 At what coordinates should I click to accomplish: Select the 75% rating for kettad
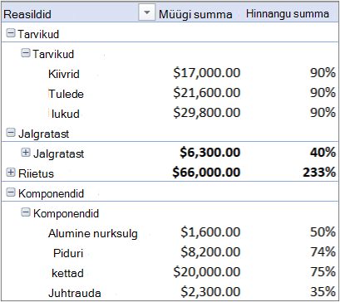323,272
